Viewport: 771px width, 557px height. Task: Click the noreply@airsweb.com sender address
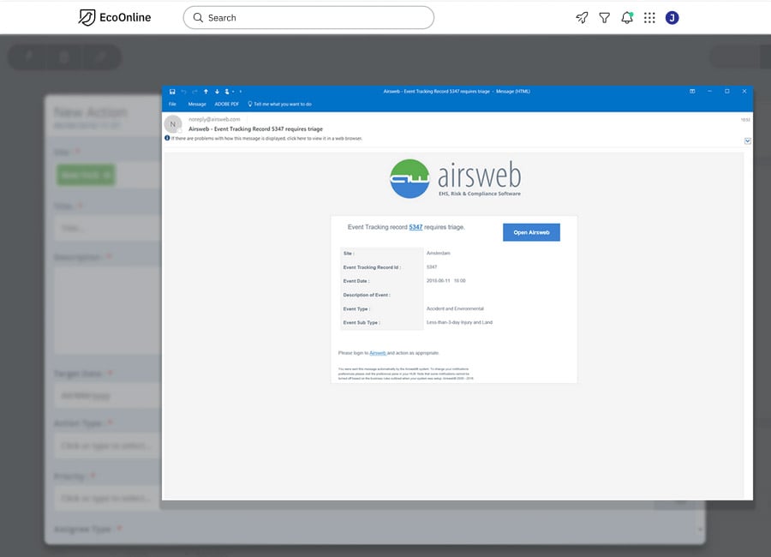(x=214, y=120)
